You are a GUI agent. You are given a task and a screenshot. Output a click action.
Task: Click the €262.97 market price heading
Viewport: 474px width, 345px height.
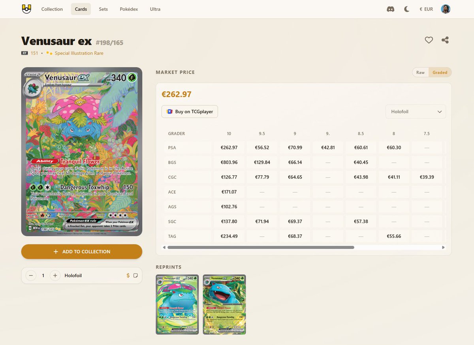(177, 94)
